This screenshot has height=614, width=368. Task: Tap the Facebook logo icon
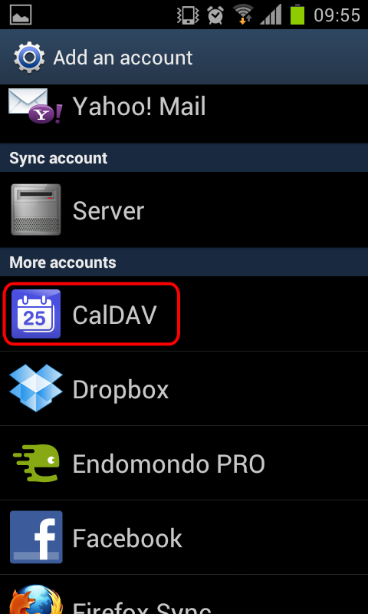pyautogui.click(x=36, y=537)
